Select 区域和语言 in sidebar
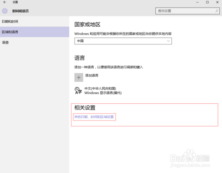 pos(35,32)
